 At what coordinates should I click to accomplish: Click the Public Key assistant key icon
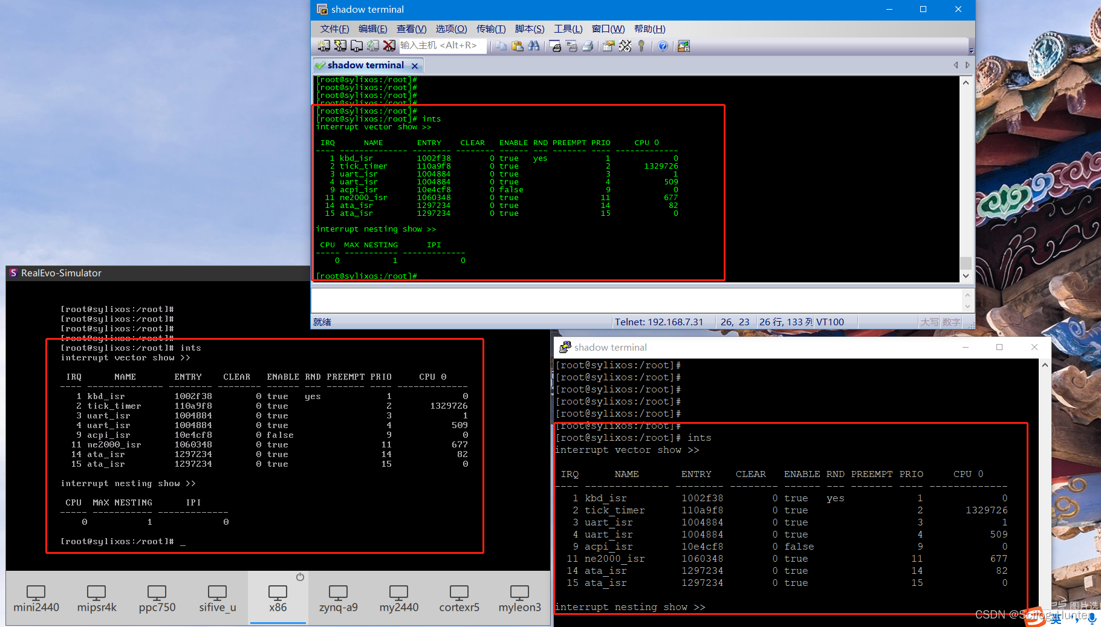(641, 46)
